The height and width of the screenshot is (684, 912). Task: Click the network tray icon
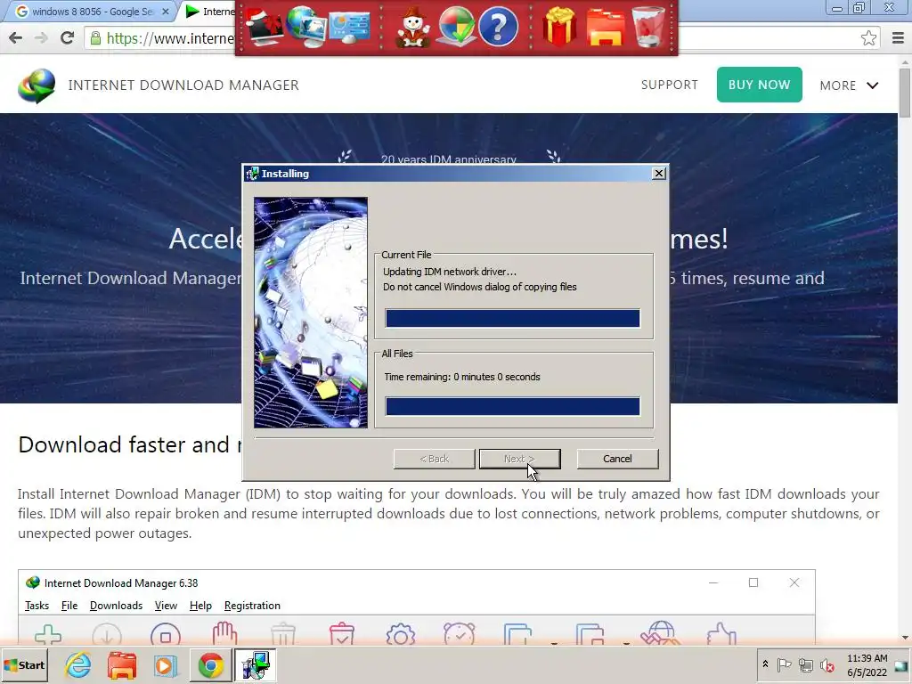pos(805,664)
